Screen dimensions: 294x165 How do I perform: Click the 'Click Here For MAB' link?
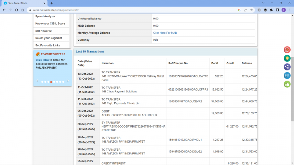click(165, 33)
